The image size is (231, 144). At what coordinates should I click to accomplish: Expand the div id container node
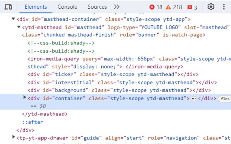pos(25,97)
